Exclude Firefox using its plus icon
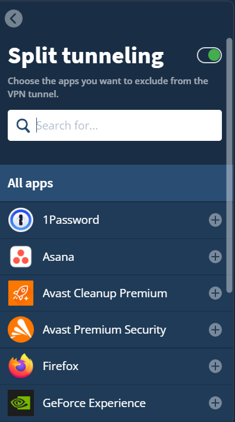Viewport: 235px width, 422px height. coord(215,366)
